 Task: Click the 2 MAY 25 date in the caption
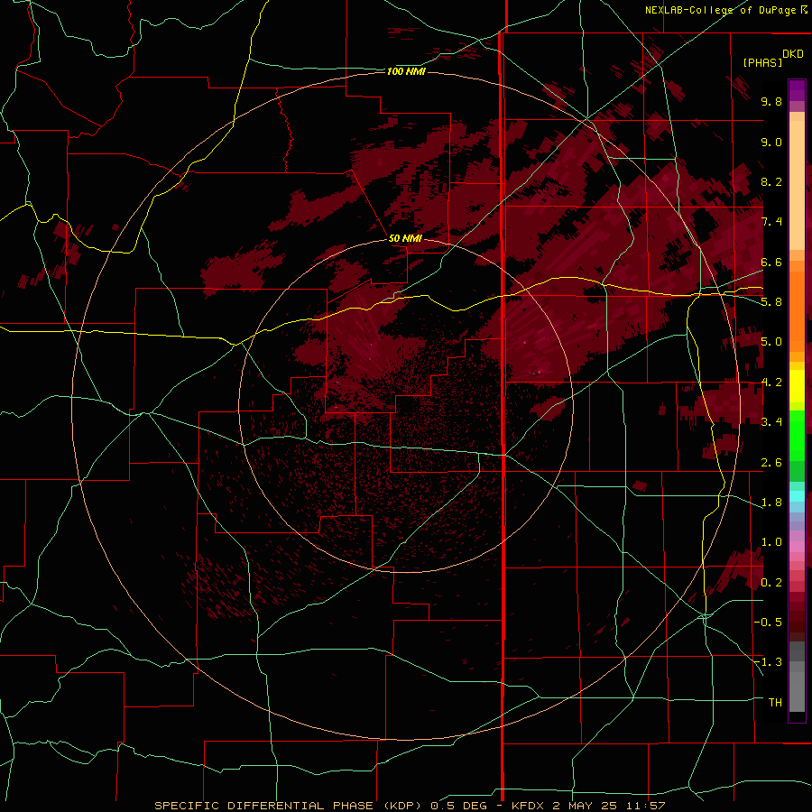coord(586,806)
